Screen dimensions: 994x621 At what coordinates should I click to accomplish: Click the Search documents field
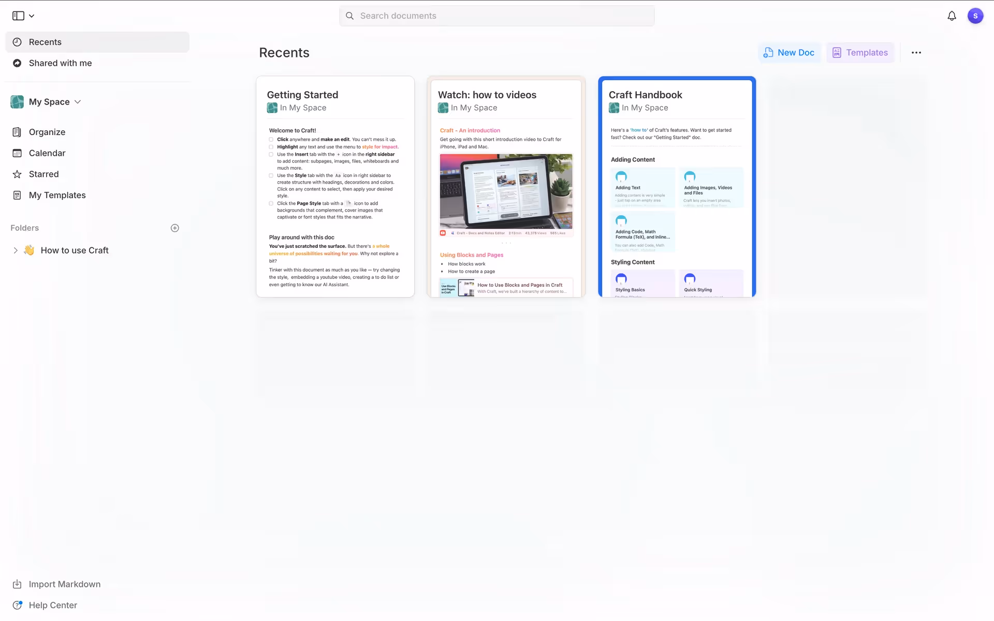[497, 16]
